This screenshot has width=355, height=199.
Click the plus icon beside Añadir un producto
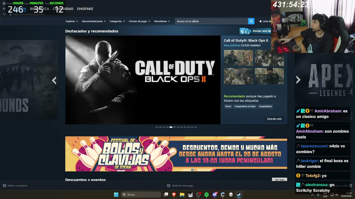pos(4,186)
